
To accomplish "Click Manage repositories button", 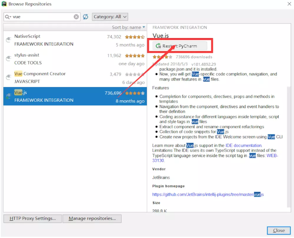I will tap(92, 218).
